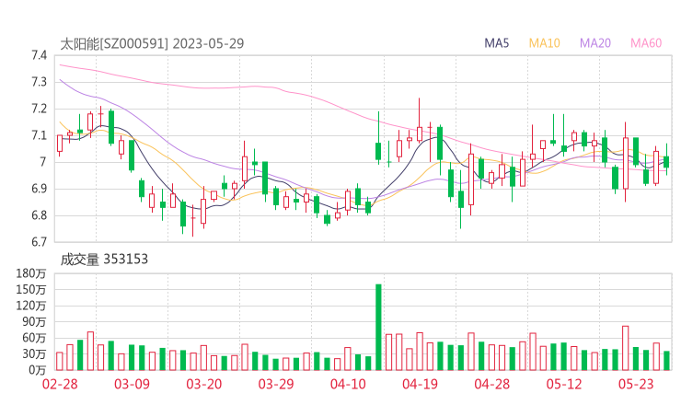Click the 03-29 date axis label
The image size is (681, 405).
[276, 384]
